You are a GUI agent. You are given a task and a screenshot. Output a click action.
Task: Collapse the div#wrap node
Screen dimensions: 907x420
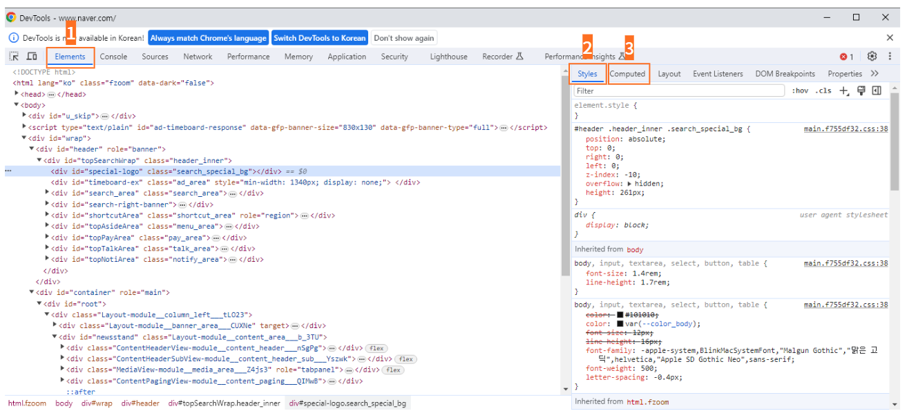tap(24, 138)
